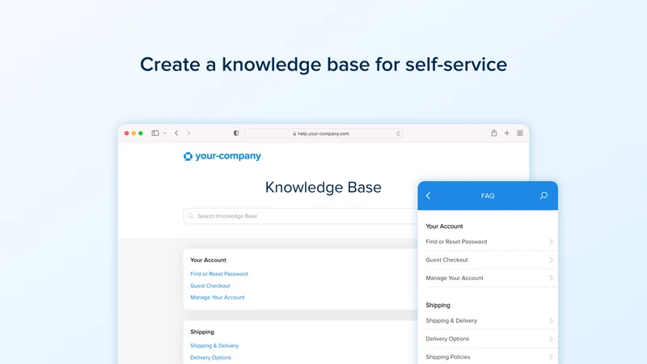The image size is (647, 364).
Task: Select Manage Your Account in FAQ list
Action: tap(489, 278)
